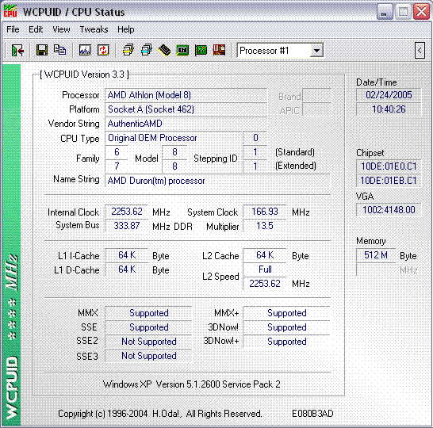Click the MMX 'Supported' field
Viewport: 433px width, 428px height.
tap(148, 313)
